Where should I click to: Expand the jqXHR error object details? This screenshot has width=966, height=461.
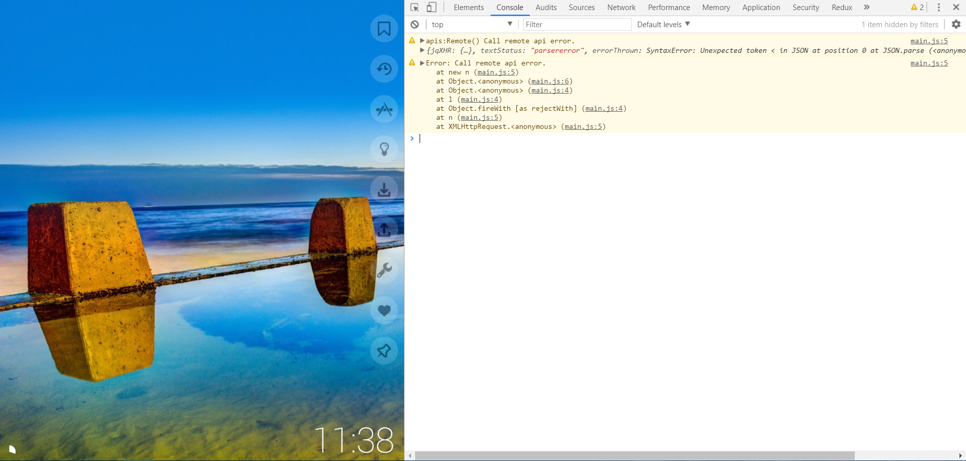tap(423, 50)
